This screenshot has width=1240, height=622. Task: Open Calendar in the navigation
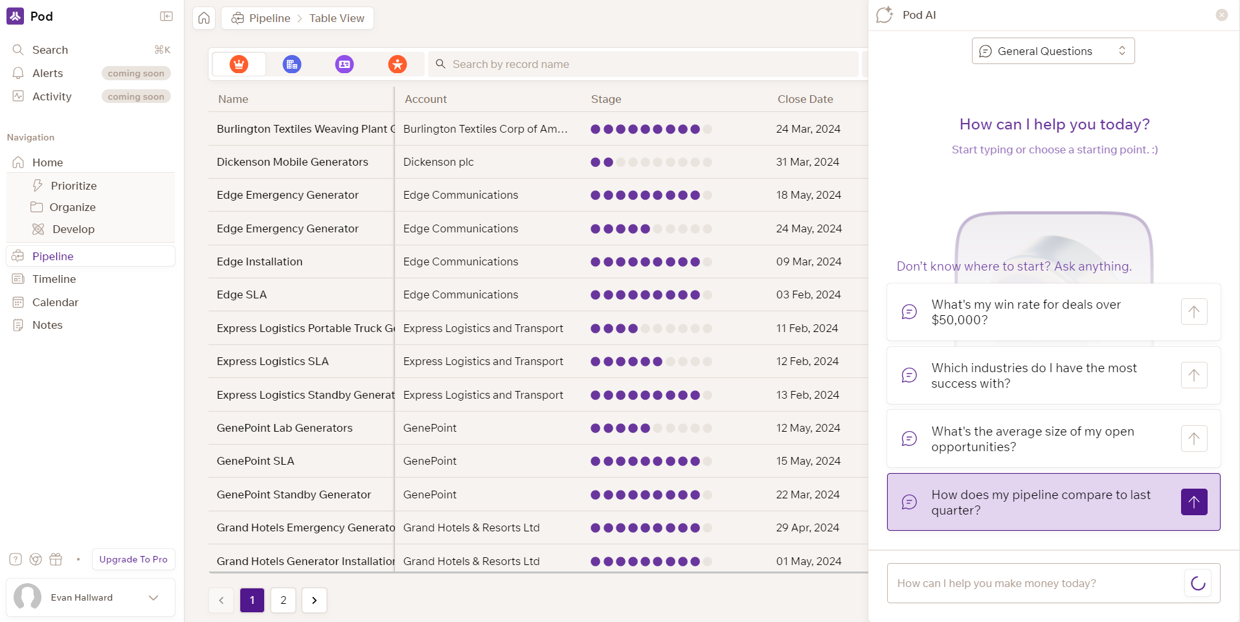(55, 302)
